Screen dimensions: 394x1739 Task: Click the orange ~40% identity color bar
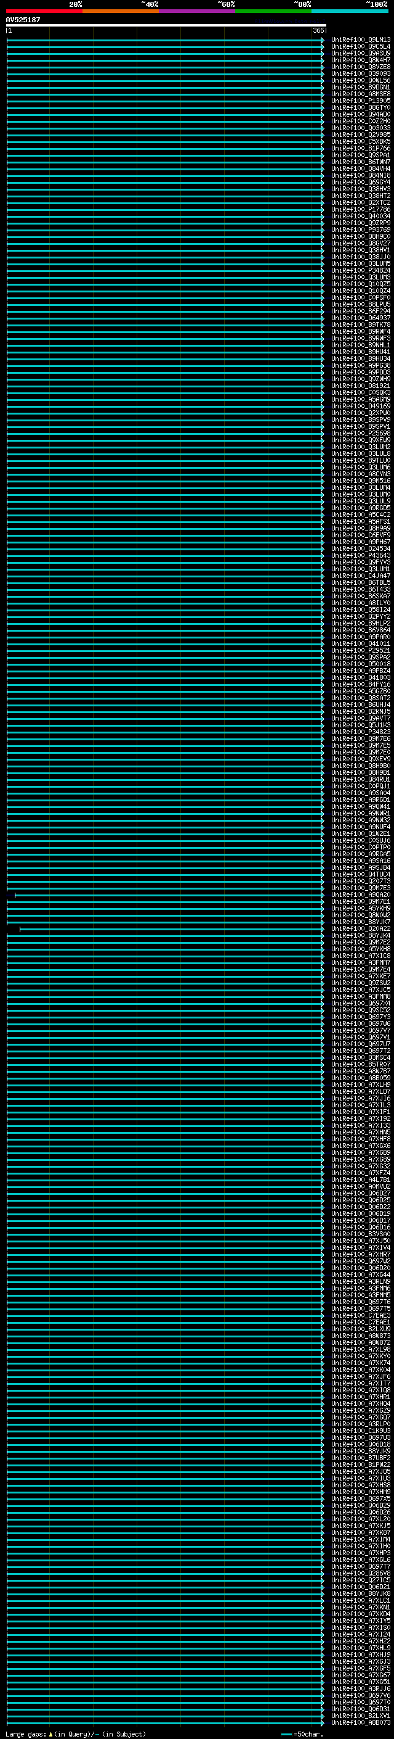(x=121, y=11)
